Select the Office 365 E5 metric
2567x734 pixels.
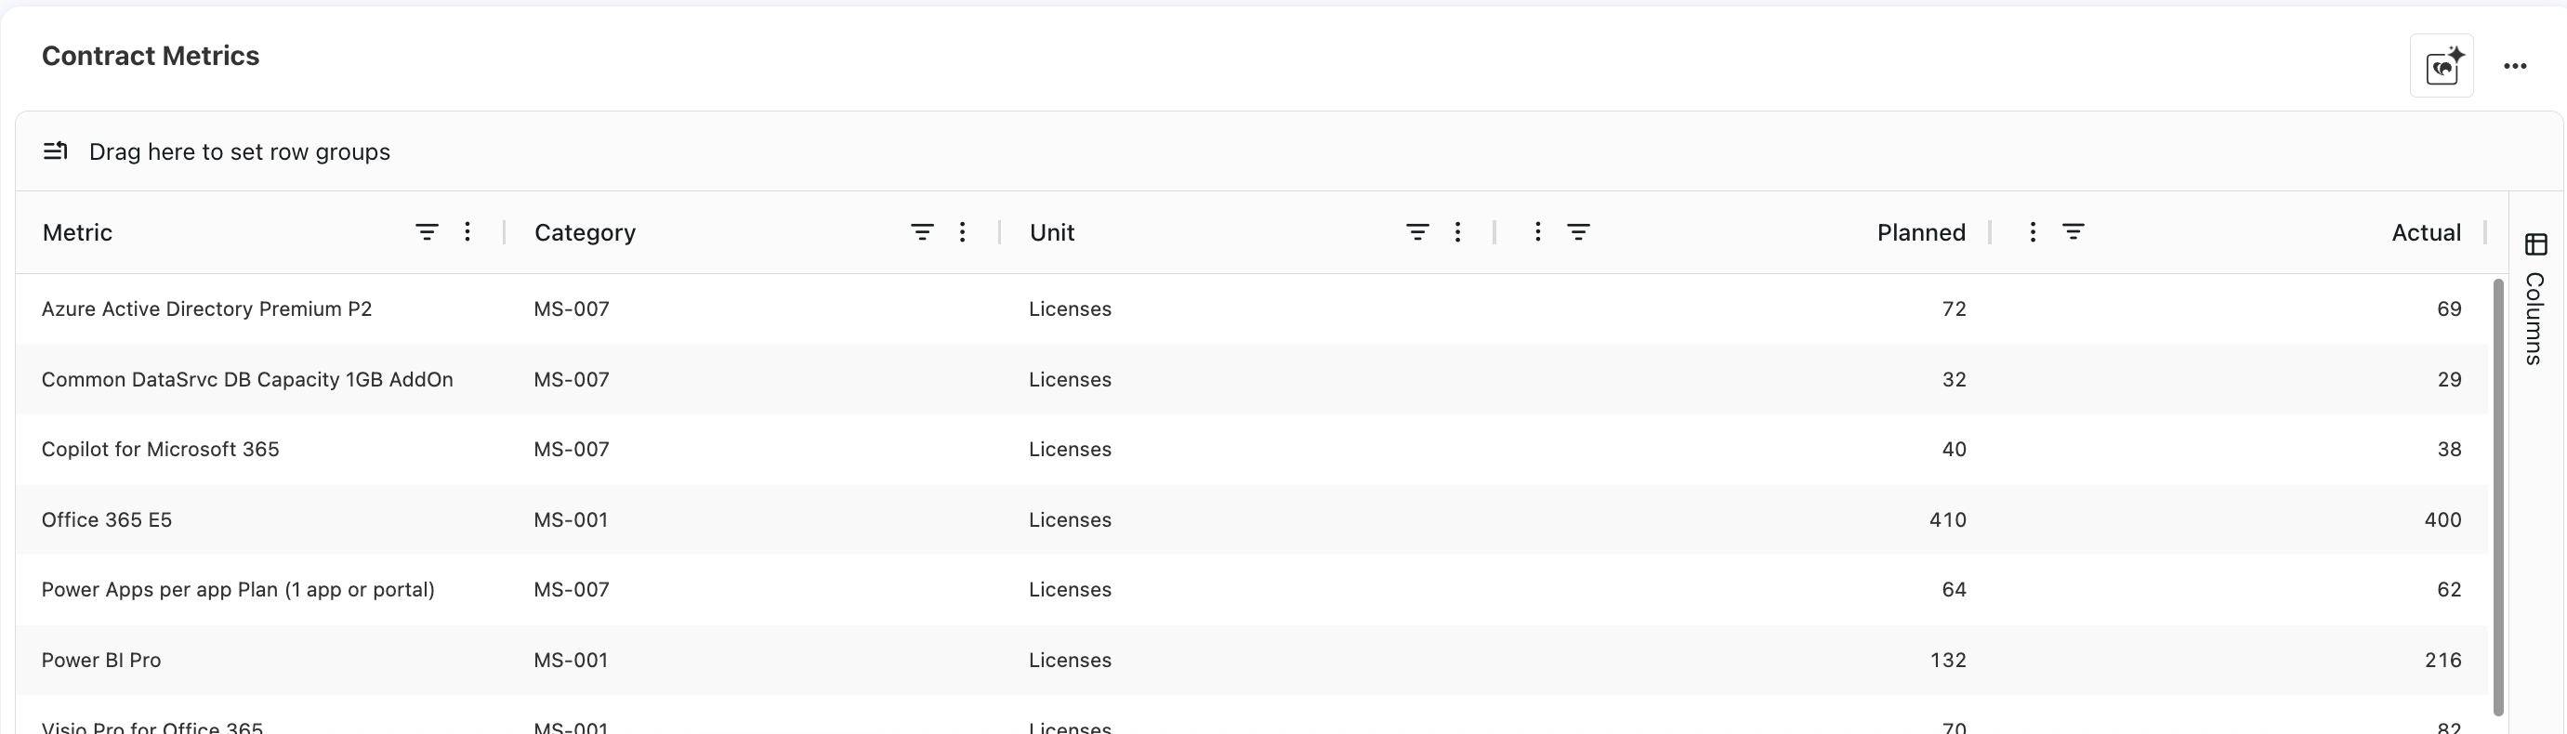point(107,520)
